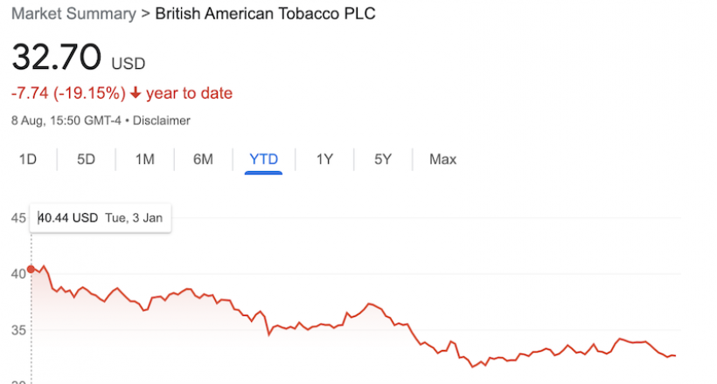Click the British American Tobacco PLC title
717x384 pixels.
pyautogui.click(x=265, y=14)
